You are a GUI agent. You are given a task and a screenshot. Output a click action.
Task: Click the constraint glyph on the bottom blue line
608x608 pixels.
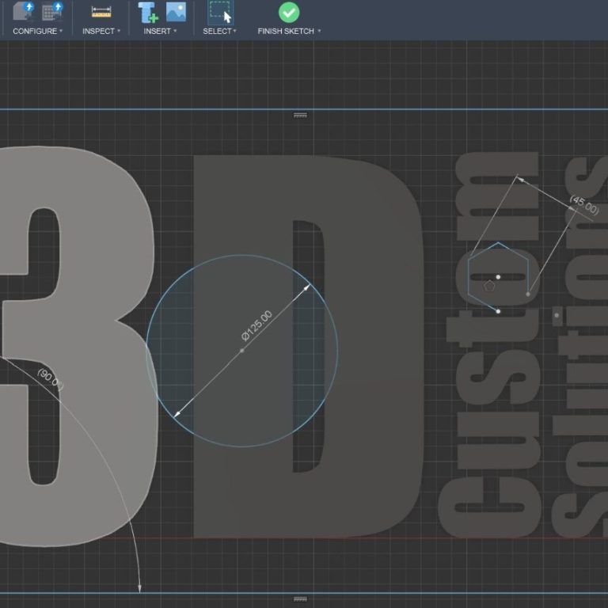pos(300,598)
